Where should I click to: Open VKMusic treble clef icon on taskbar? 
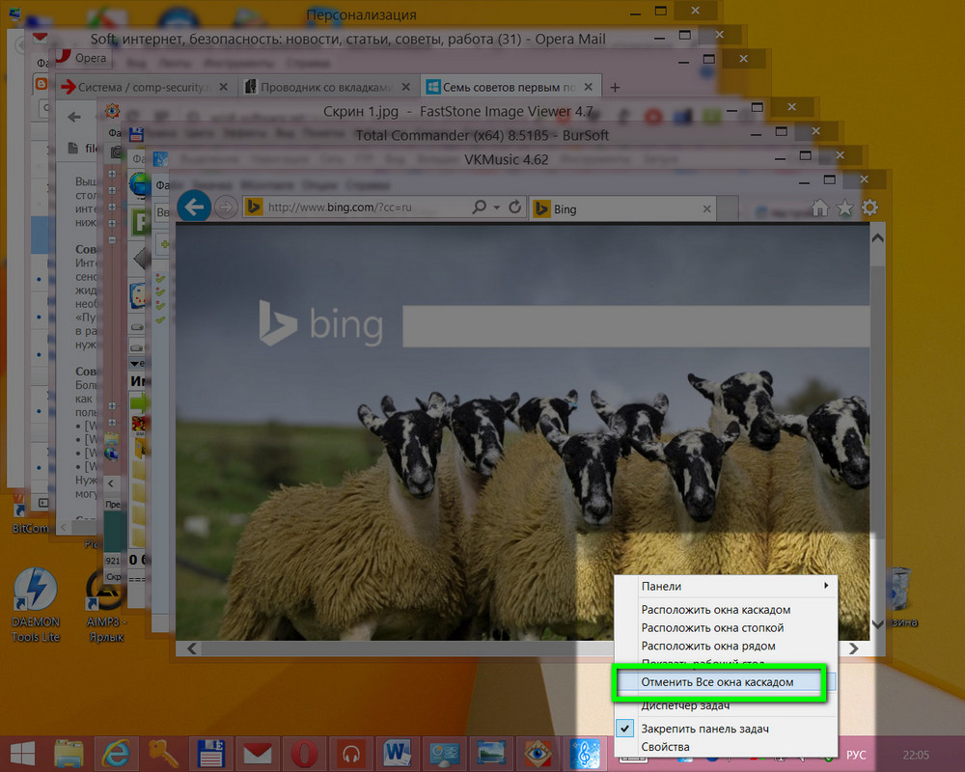pos(585,754)
